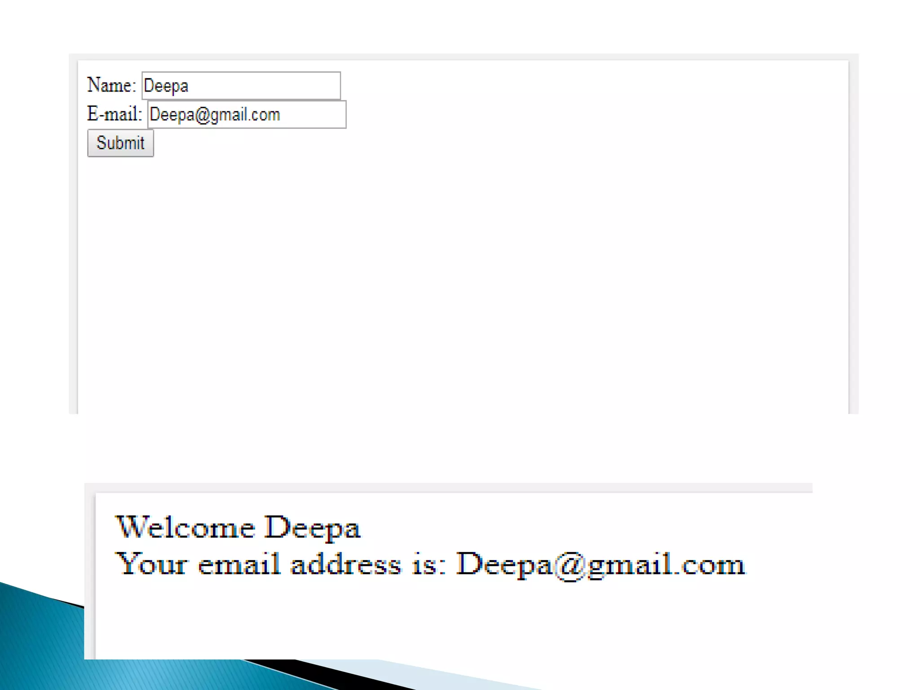Click the Submit button
Viewport: 920px width, 690px height.
(x=120, y=143)
